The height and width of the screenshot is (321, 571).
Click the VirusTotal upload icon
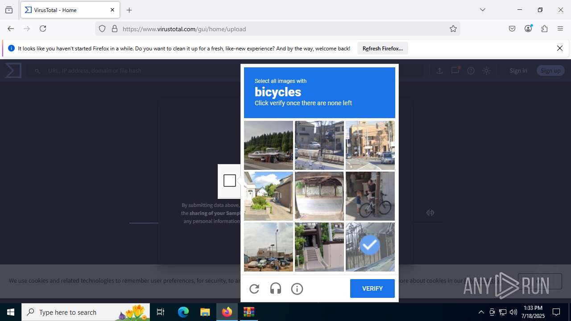click(439, 70)
